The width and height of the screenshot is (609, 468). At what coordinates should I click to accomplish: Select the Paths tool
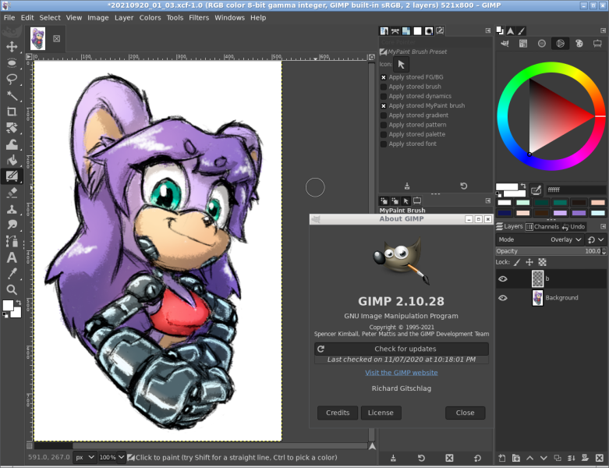(12, 241)
